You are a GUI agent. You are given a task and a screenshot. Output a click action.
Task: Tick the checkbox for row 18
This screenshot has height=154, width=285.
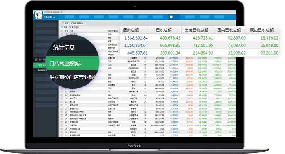click(x=62, y=92)
